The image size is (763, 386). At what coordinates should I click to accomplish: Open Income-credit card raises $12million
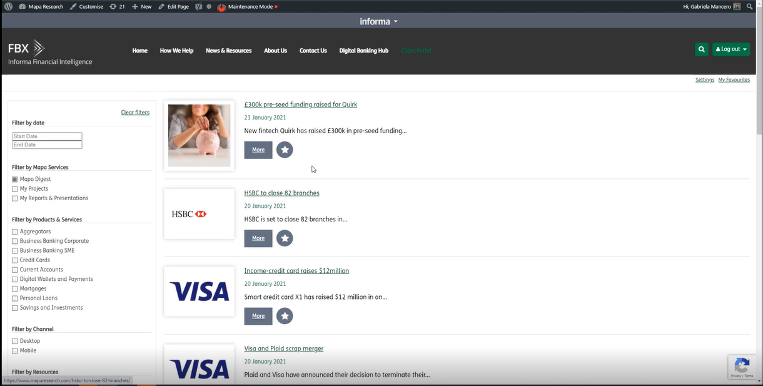[296, 271]
